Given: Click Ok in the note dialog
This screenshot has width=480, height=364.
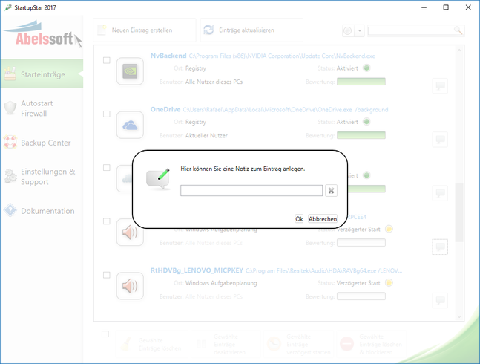Looking at the screenshot, I should click(299, 218).
